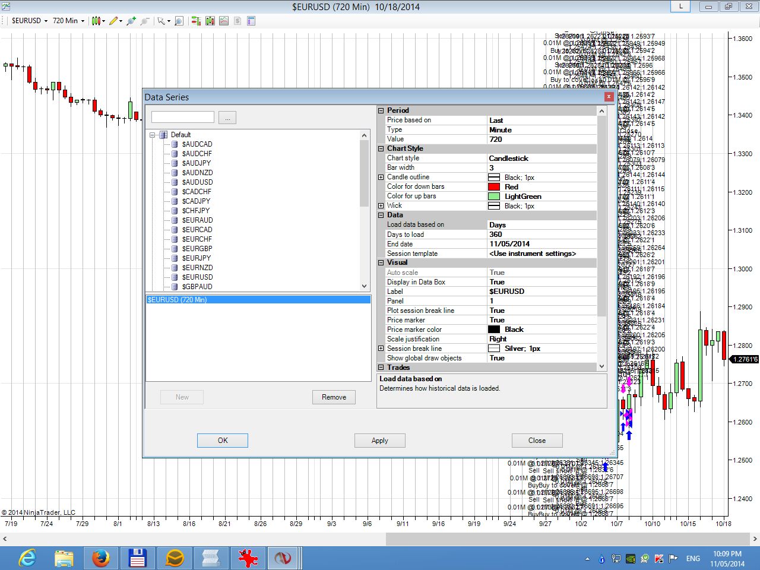Image resolution: width=760 pixels, height=570 pixels.
Task: Select the arrow cursor tool
Action: point(161,21)
